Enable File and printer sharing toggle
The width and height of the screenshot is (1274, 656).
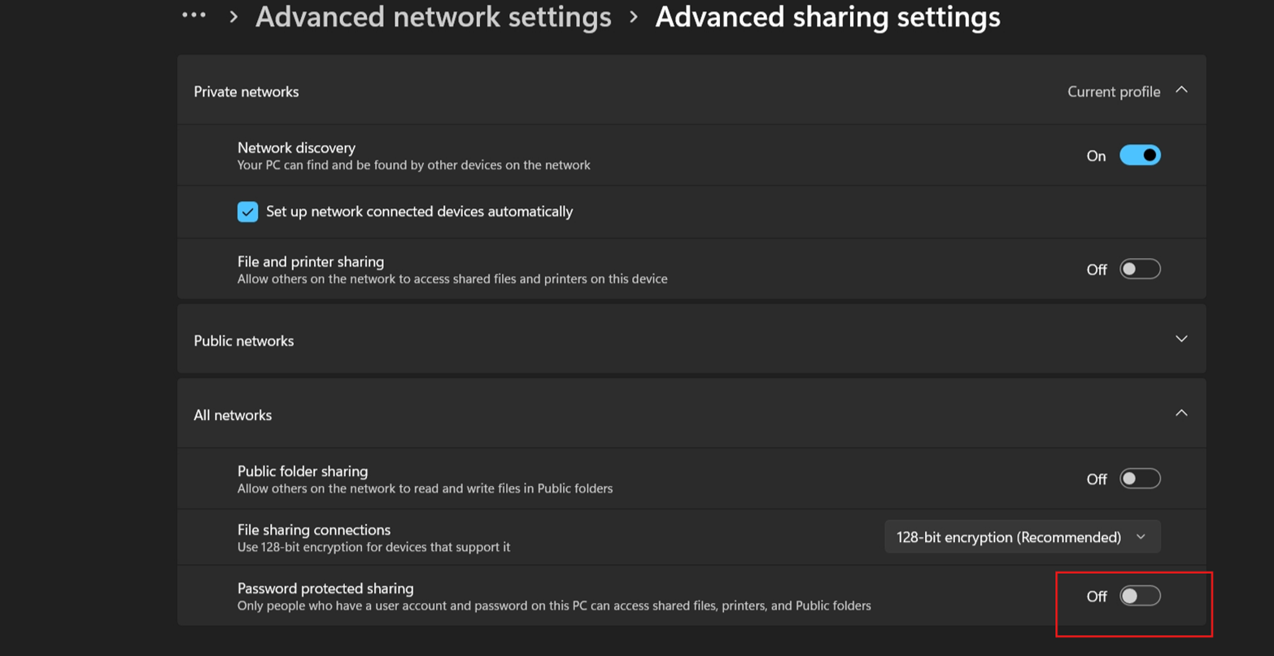[1140, 269]
